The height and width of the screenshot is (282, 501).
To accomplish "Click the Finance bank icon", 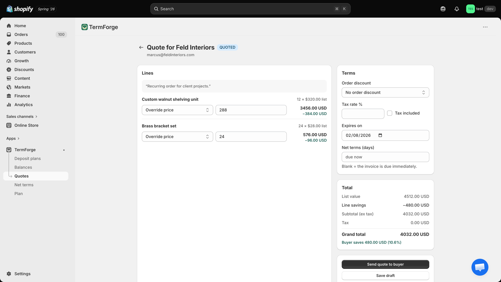I will pyautogui.click(x=9, y=96).
